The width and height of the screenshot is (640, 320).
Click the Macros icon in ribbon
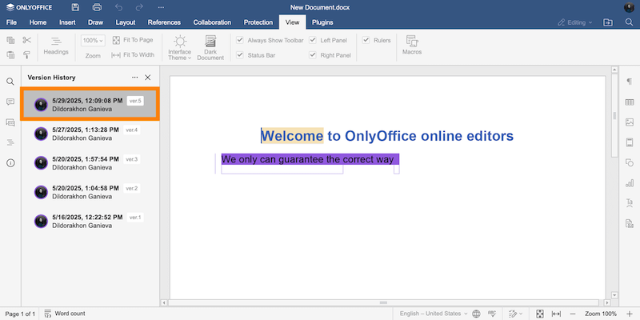(x=412, y=44)
